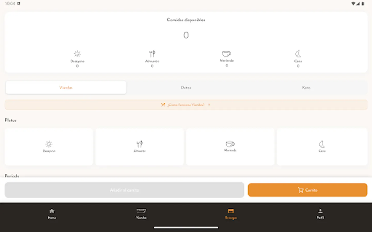This screenshot has width=372, height=232.
Task: Select the Merienda cup icon in Platos
Action: click(230, 144)
